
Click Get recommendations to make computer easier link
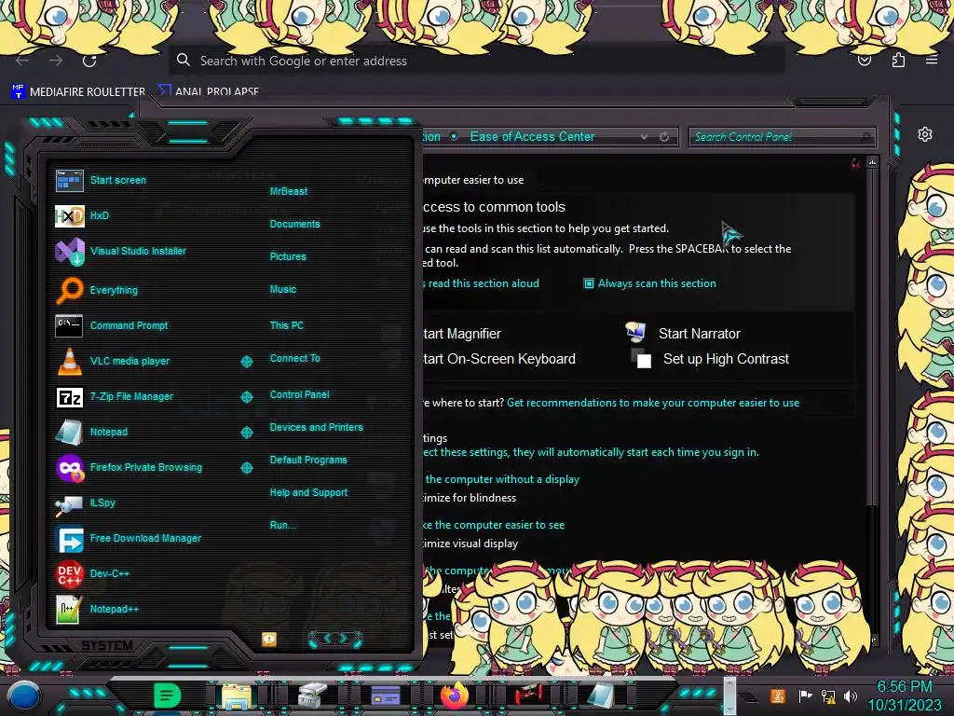[653, 403]
